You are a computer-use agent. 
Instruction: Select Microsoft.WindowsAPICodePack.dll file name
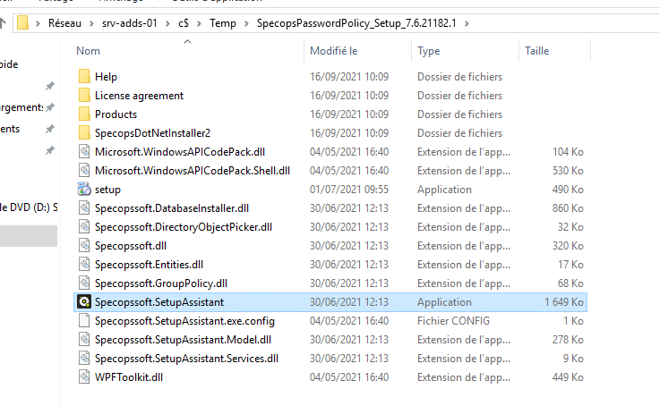click(180, 151)
